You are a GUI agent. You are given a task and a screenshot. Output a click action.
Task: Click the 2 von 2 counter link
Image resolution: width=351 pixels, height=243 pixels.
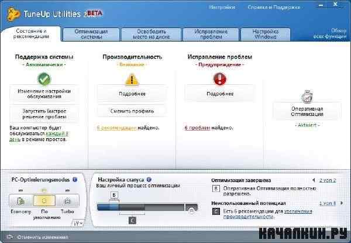tap(328, 180)
